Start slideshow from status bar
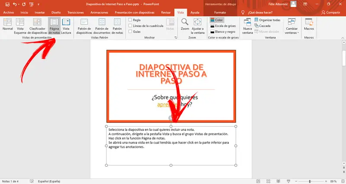 pos(288,181)
